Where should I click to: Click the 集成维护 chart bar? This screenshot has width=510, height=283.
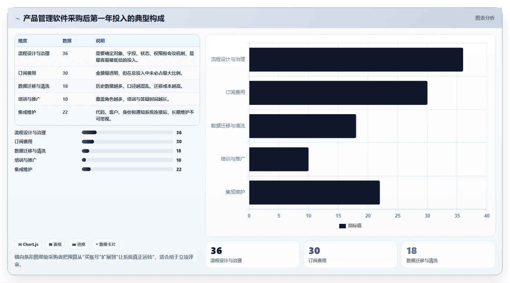[314, 192]
